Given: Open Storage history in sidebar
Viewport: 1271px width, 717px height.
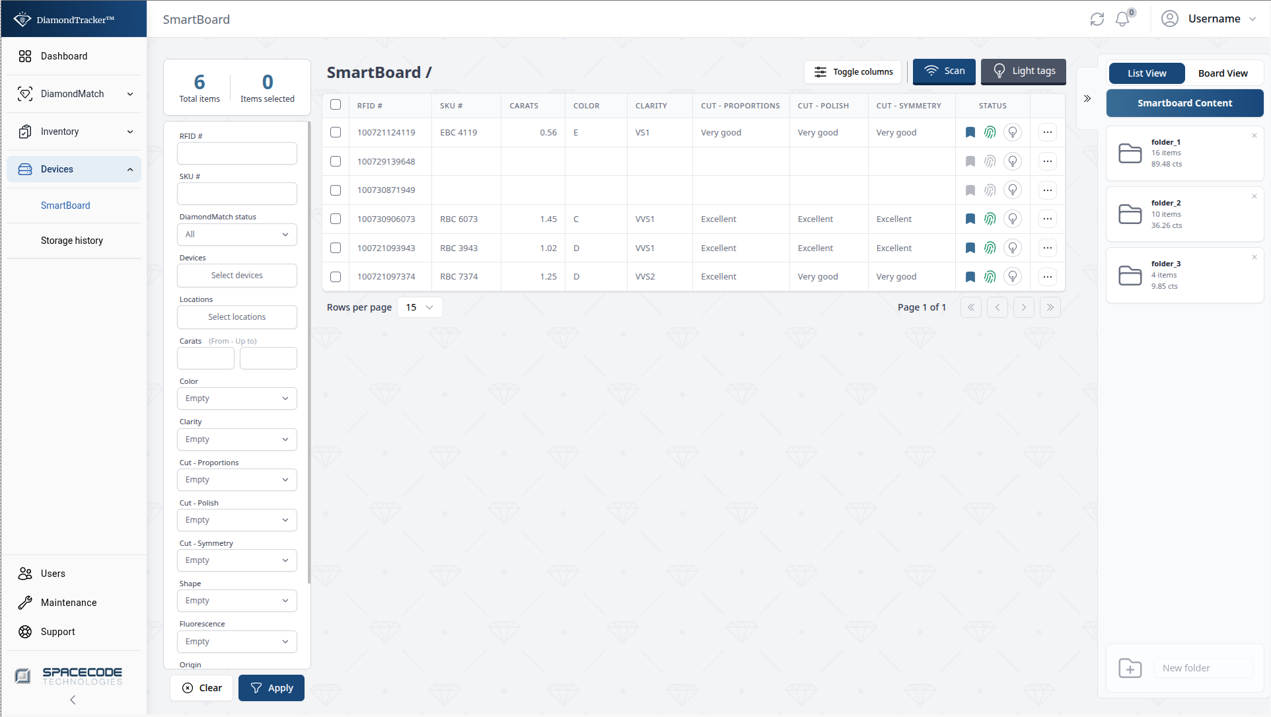Looking at the screenshot, I should point(71,241).
